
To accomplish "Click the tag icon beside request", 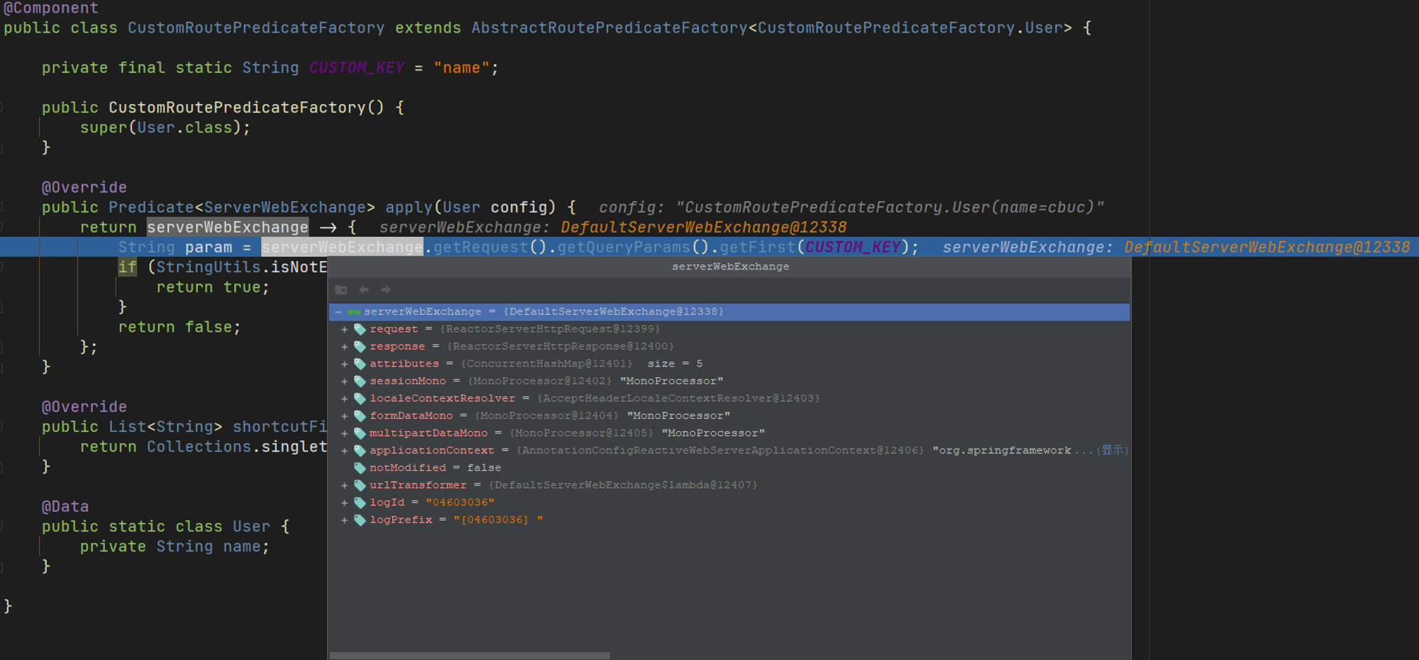I will point(360,329).
